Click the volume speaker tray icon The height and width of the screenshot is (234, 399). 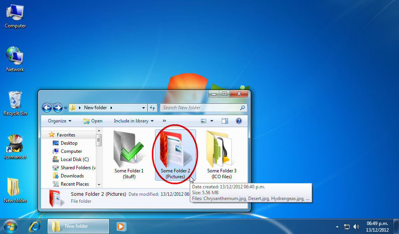[356, 226]
